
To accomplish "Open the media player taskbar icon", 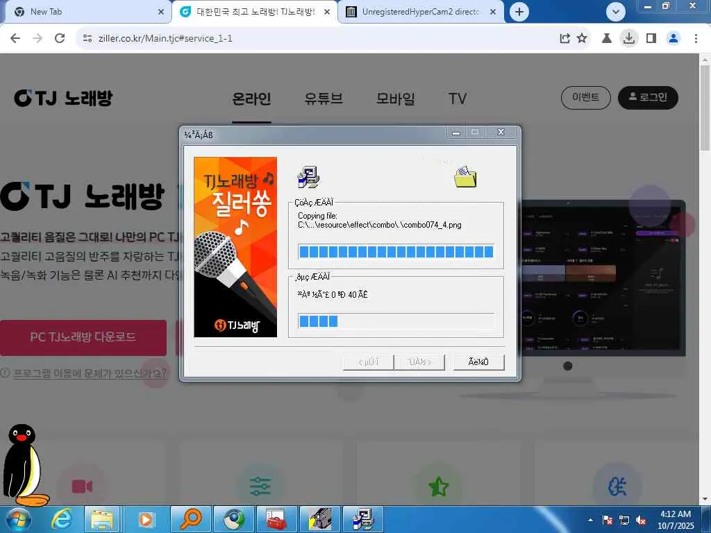I will (146, 519).
